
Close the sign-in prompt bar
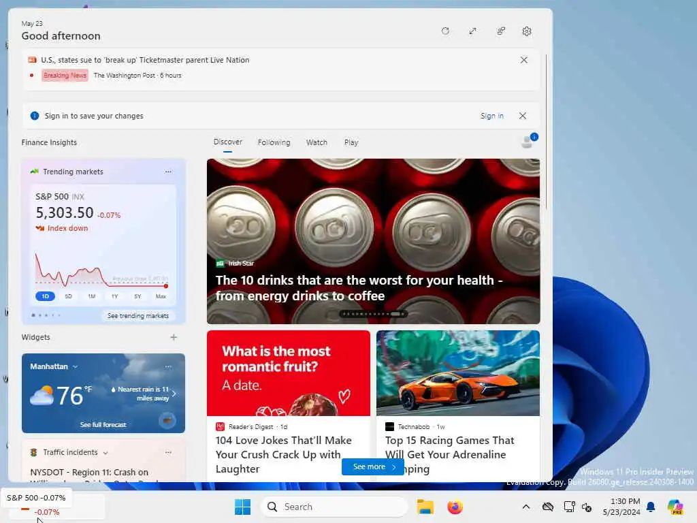[523, 116]
